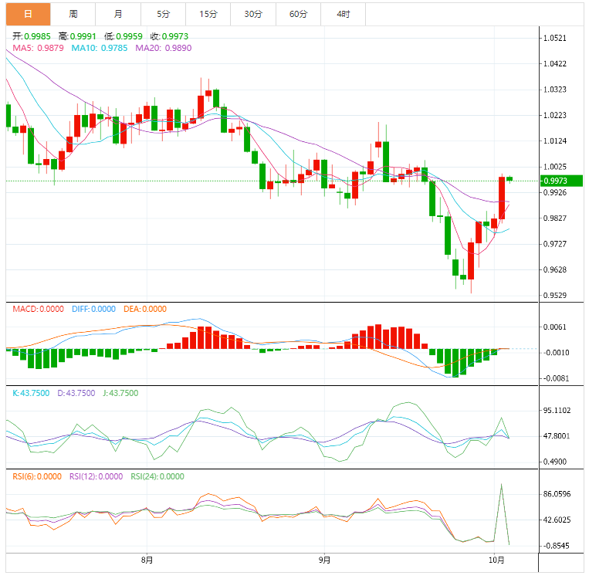This screenshot has height=579, width=589.
Task: Click the MA10: 0.9785 indicator label
Action: pos(100,48)
